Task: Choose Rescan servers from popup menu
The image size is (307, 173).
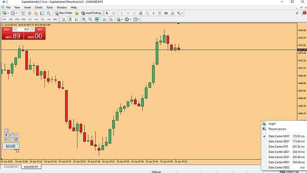Action: (284, 129)
